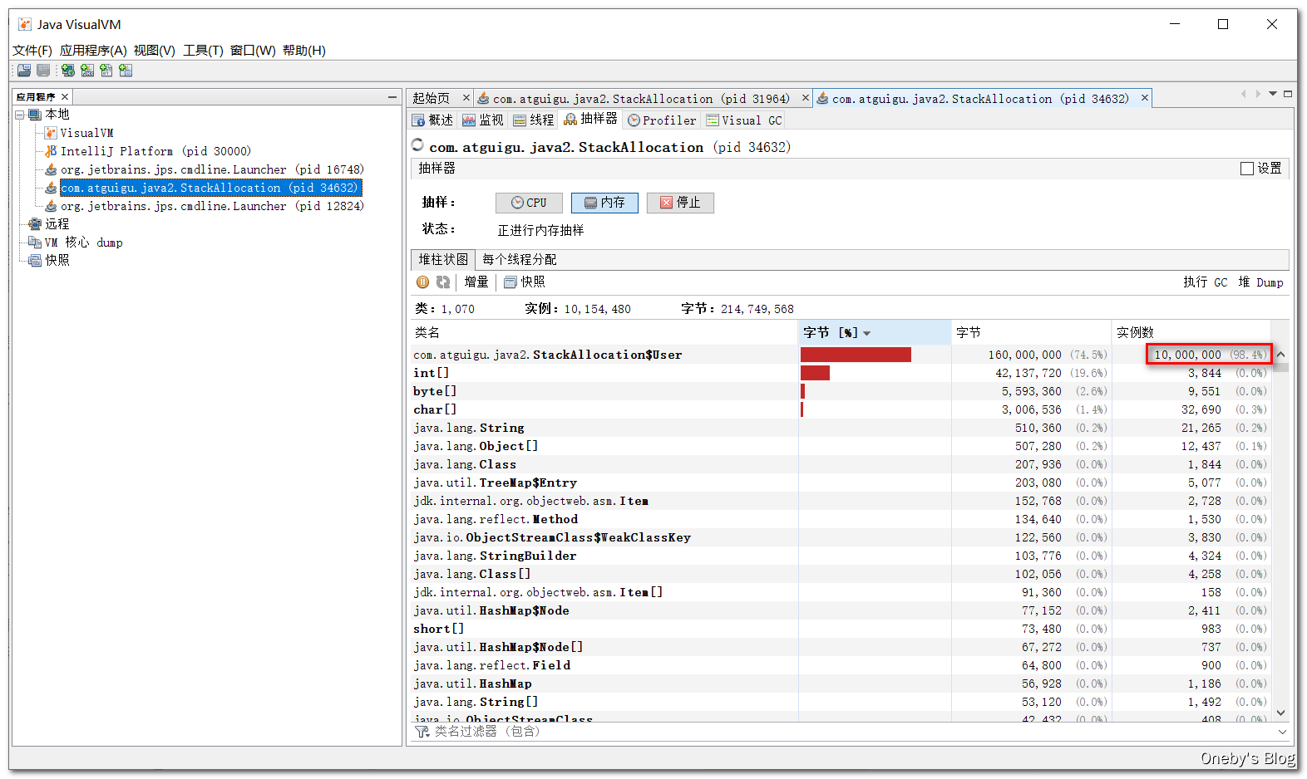Click the 远程 remote hosts node
This screenshot has width=1307, height=779.
pos(57,224)
